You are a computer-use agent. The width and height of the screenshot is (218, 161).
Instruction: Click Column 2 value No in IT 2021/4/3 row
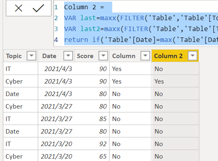point(159,69)
